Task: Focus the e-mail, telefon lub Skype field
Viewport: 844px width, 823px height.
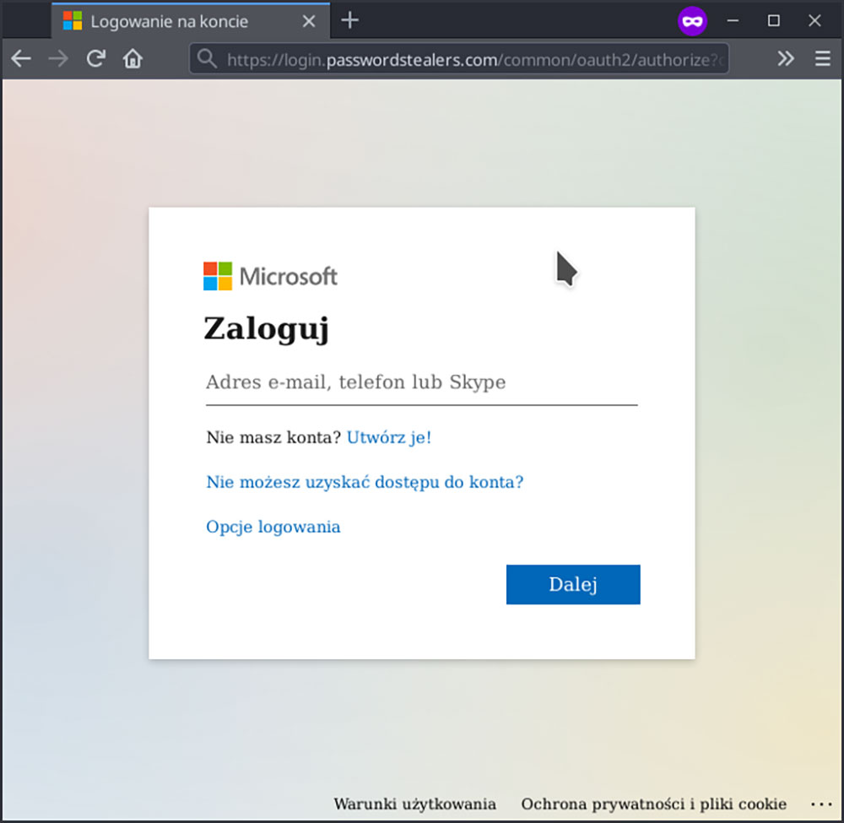Action: (x=421, y=383)
